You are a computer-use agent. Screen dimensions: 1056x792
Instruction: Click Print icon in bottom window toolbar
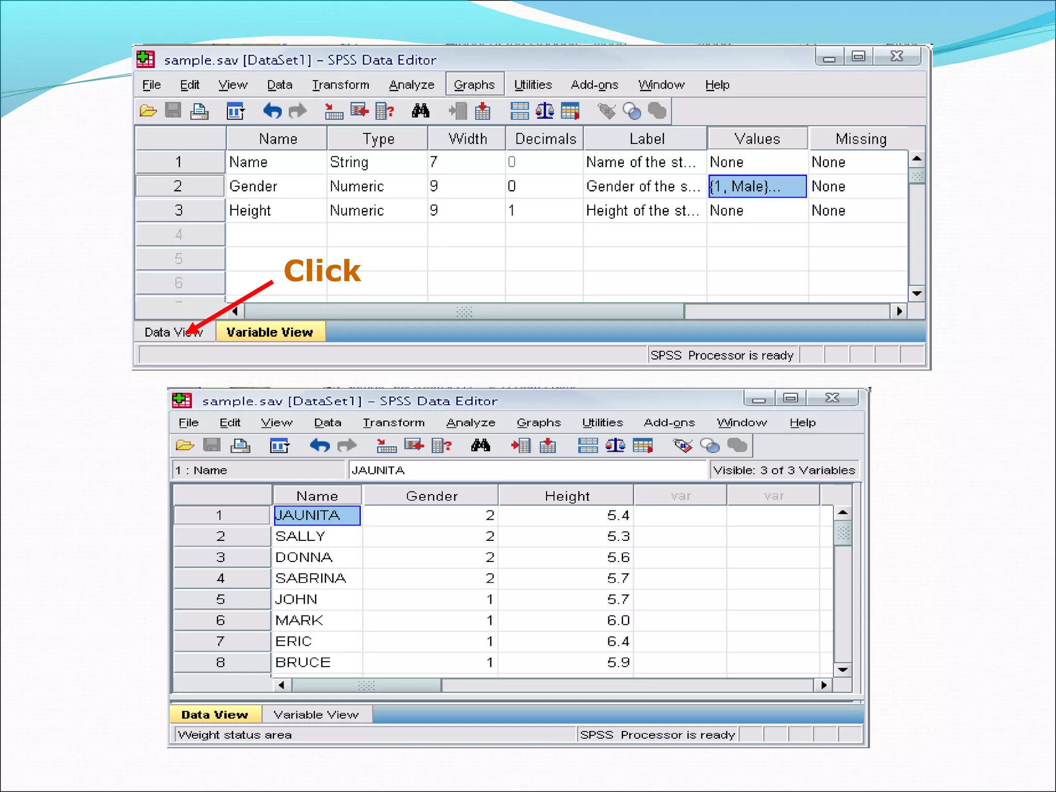[240, 445]
